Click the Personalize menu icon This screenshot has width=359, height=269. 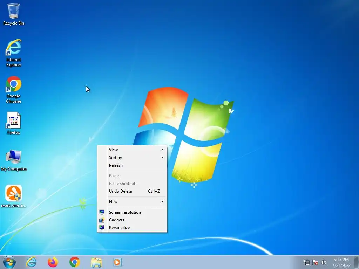(x=102, y=228)
